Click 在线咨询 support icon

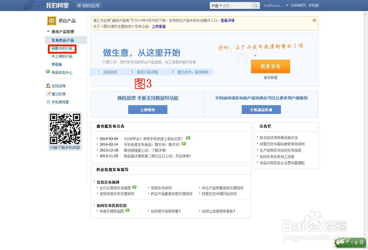pyautogui.click(x=48, y=86)
